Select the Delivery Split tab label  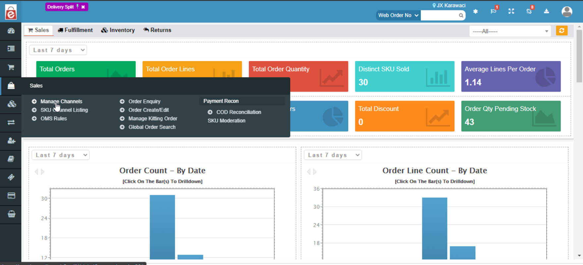click(60, 7)
